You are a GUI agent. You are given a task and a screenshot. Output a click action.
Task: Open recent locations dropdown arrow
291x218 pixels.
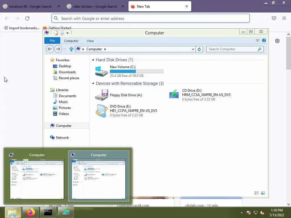[65, 49]
